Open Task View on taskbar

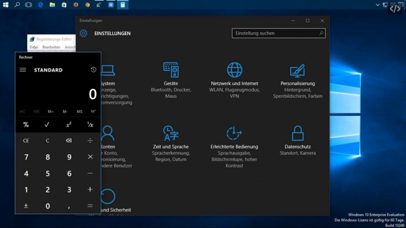click(29, 5)
